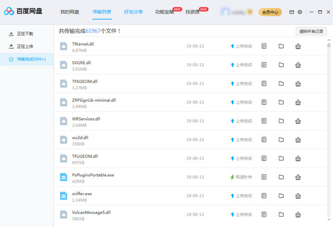The height and width of the screenshot is (227, 333).
Task: Open the 好友分享 tab
Action: pos(133,11)
